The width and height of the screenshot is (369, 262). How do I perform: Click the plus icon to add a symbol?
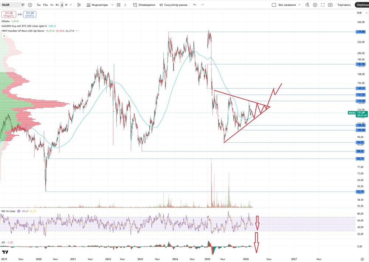[30, 5]
